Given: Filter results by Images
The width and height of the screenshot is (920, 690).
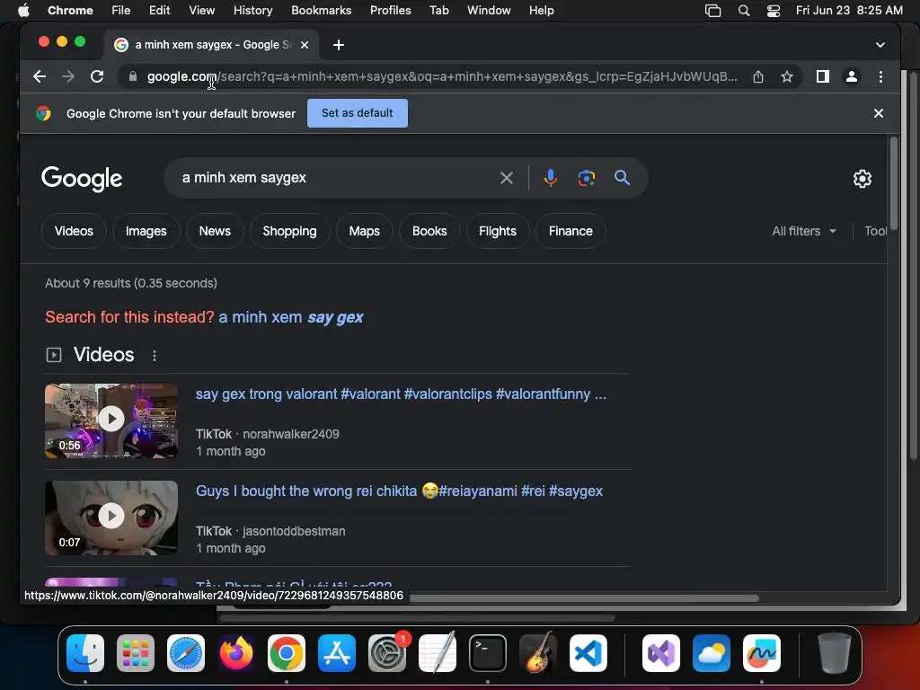Looking at the screenshot, I should 146,231.
